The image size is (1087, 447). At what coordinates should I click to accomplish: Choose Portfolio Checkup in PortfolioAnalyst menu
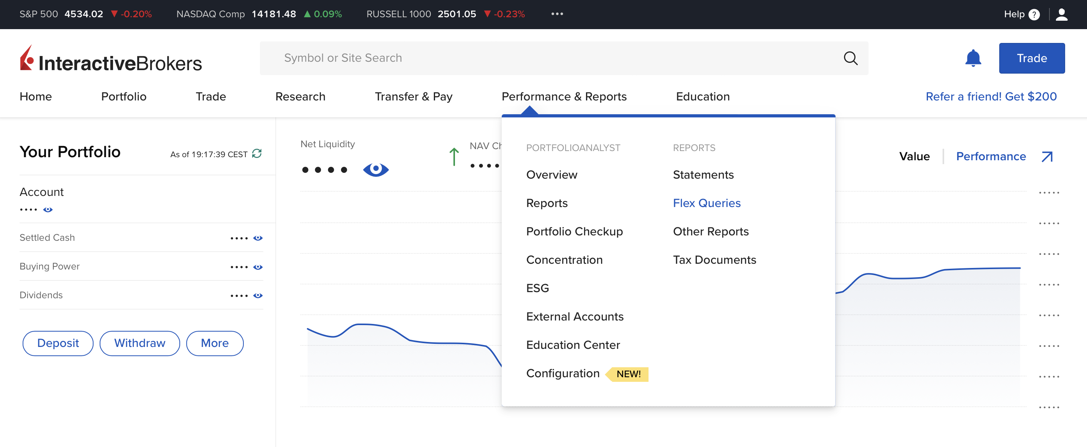pos(574,231)
